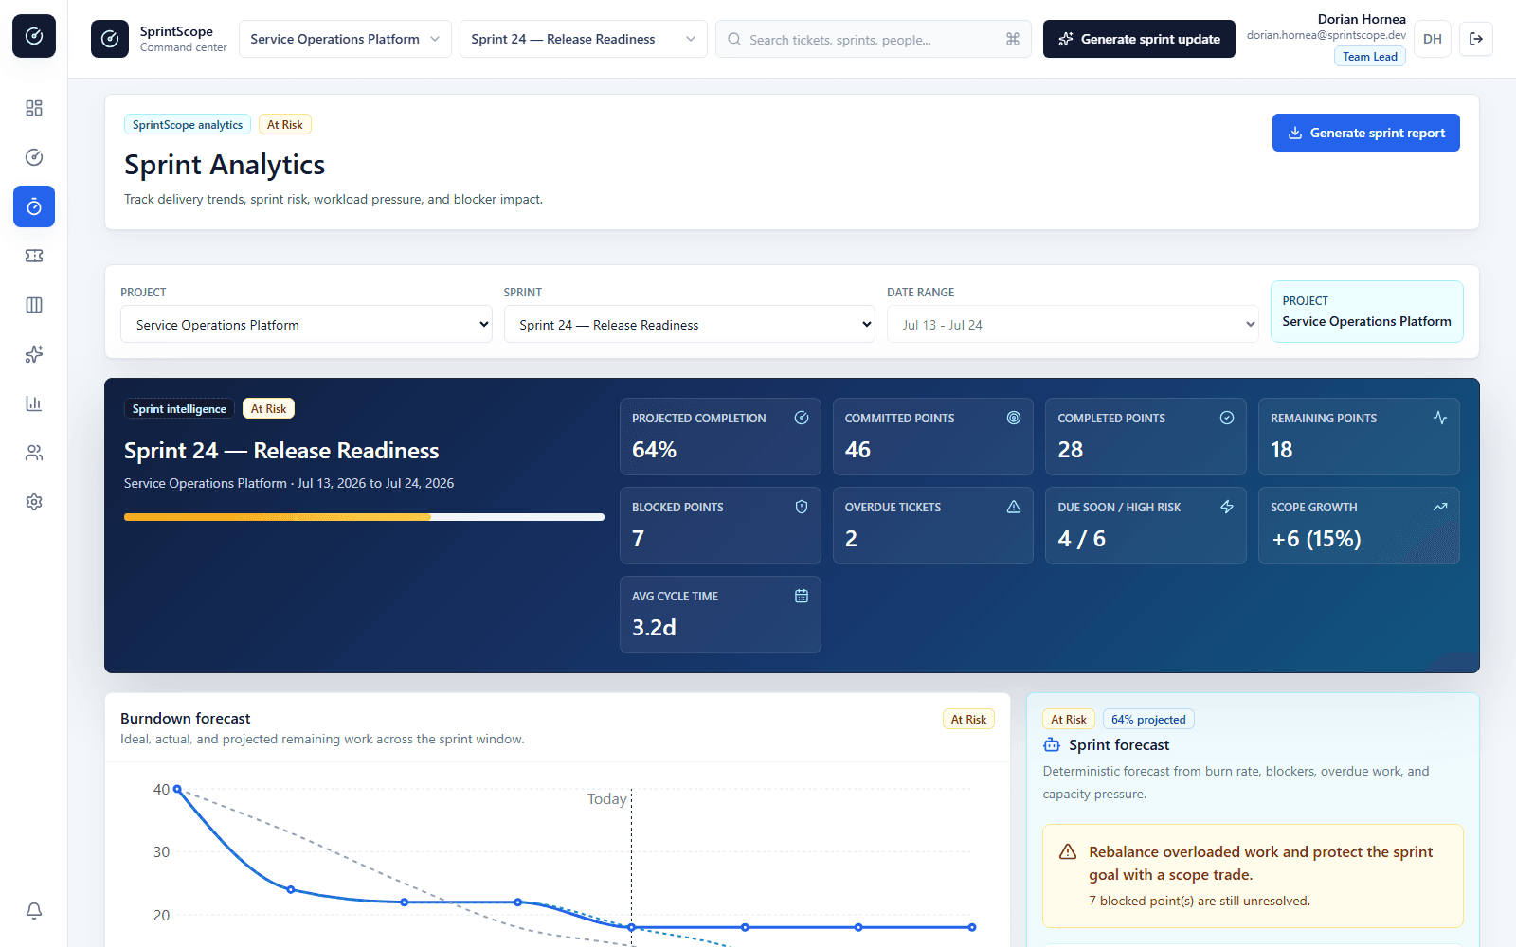Click the Due Soon / High Risk value 4 / 6
1516x947 pixels.
coord(1082,539)
